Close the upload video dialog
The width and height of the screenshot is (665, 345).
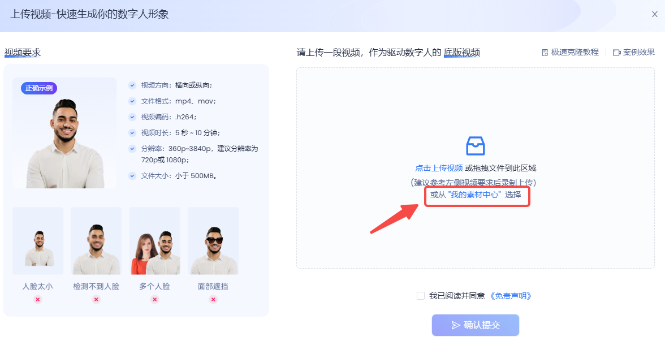click(654, 15)
